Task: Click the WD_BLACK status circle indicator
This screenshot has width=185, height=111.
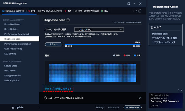Action: (66, 11)
